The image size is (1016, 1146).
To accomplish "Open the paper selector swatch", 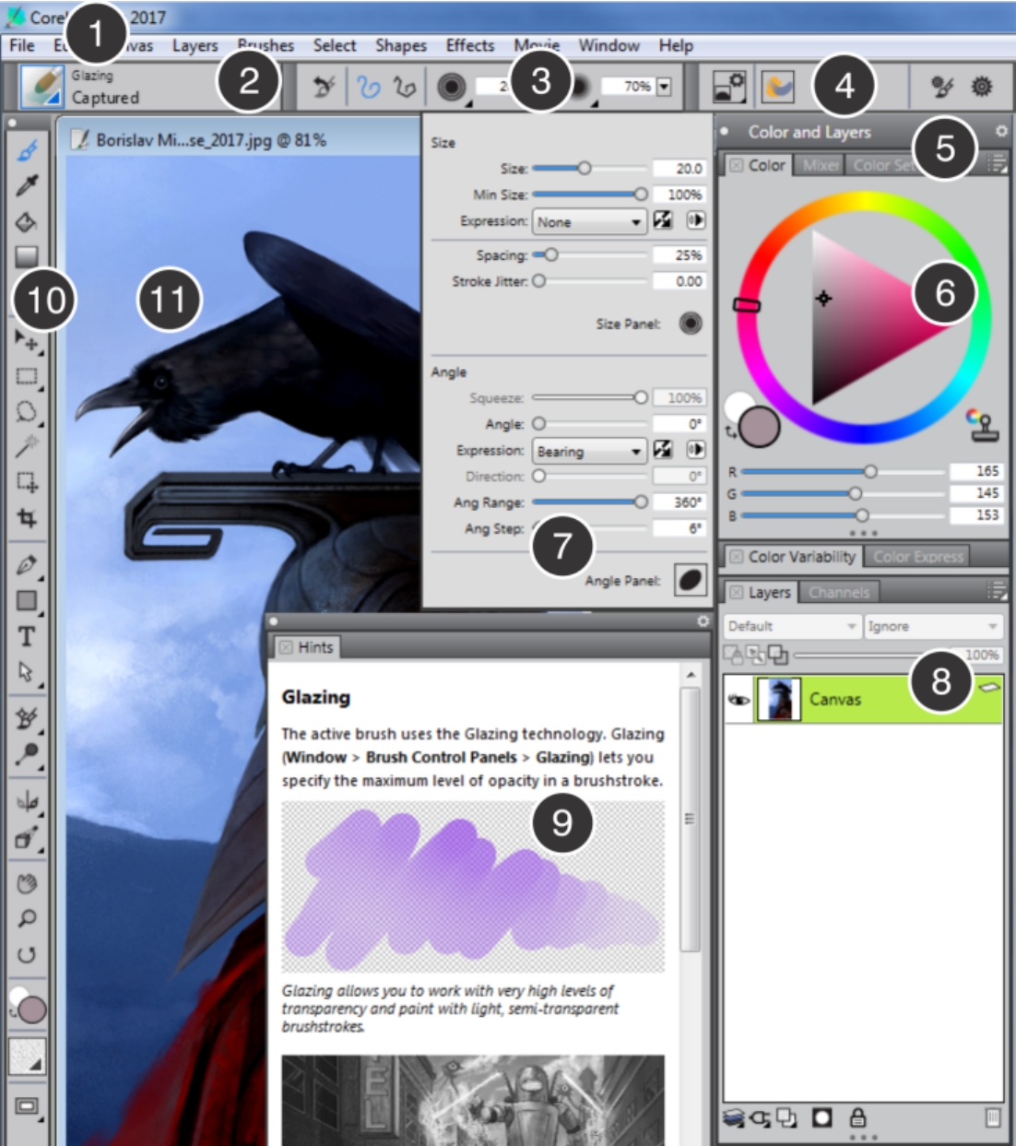I will point(27,1057).
